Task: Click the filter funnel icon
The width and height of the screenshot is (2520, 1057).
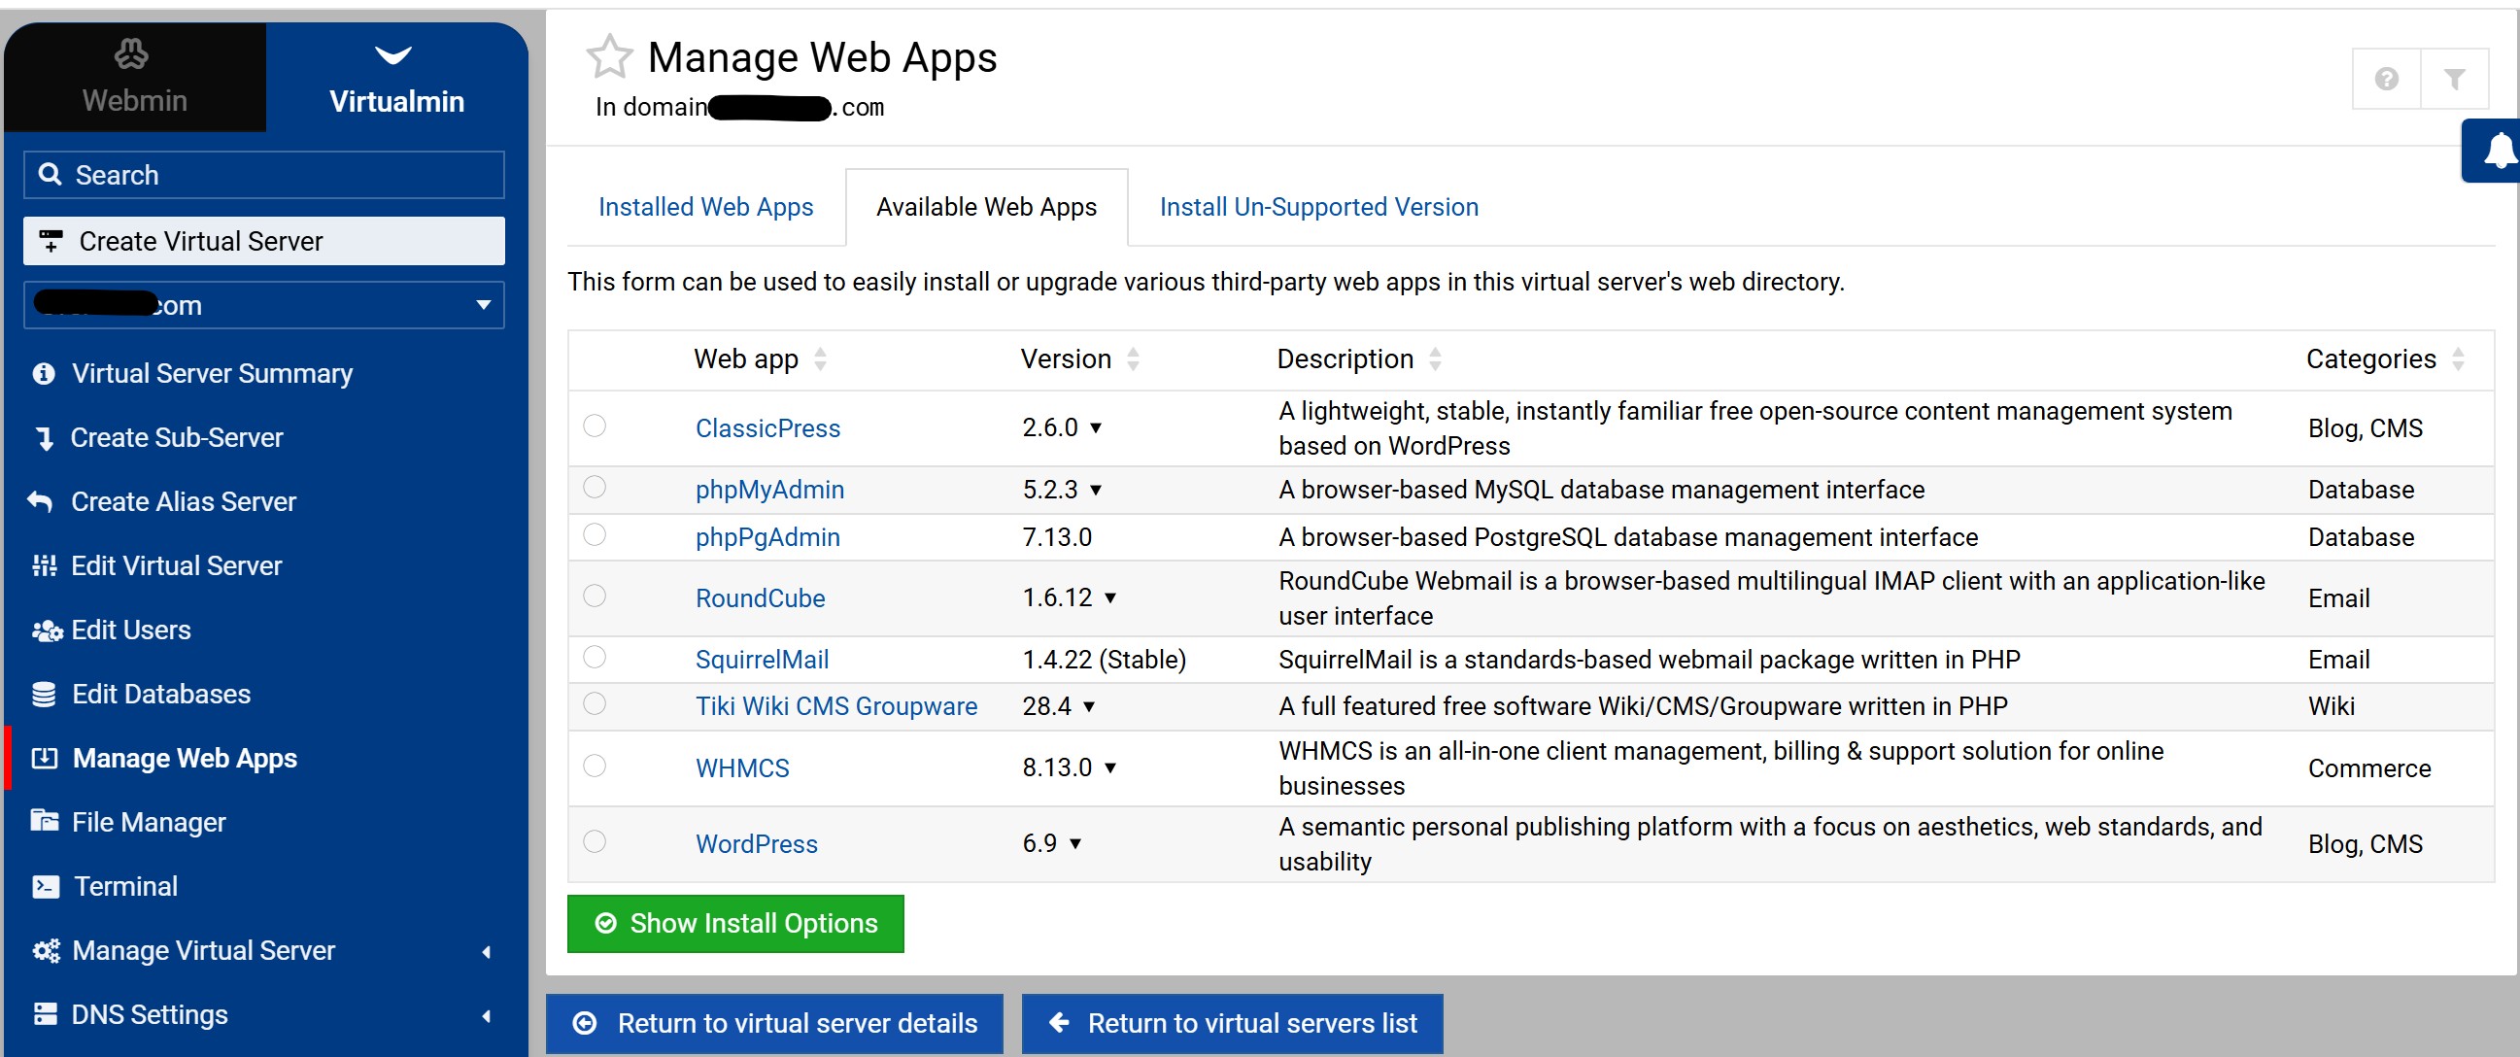Action: click(2455, 79)
